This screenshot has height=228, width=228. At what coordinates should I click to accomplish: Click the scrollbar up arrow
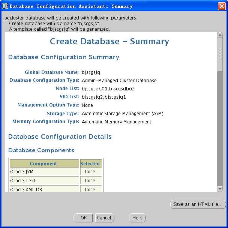pos(220,35)
